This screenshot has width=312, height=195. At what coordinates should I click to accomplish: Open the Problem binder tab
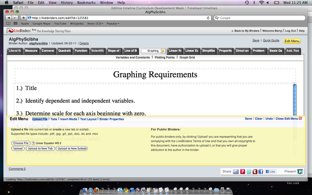pyautogui.click(x=259, y=51)
